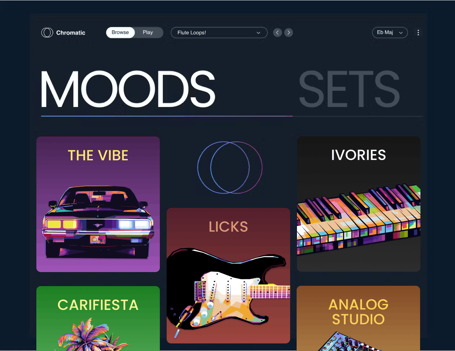Select the SETS tab
Viewport: 455px width, 351px height.
(x=349, y=89)
